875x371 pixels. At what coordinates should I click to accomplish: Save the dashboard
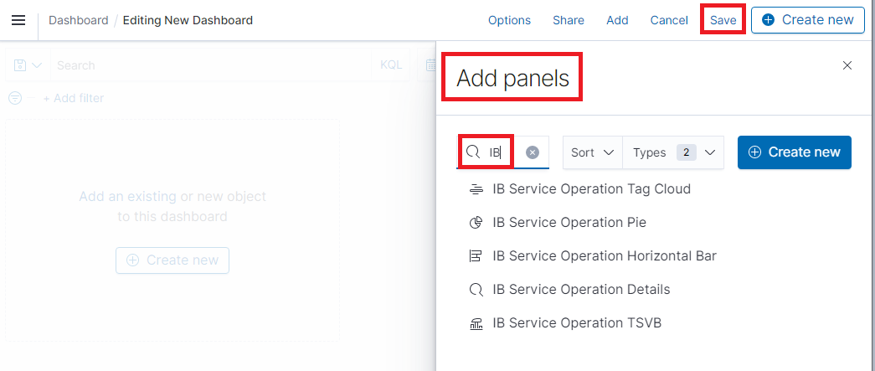point(723,20)
